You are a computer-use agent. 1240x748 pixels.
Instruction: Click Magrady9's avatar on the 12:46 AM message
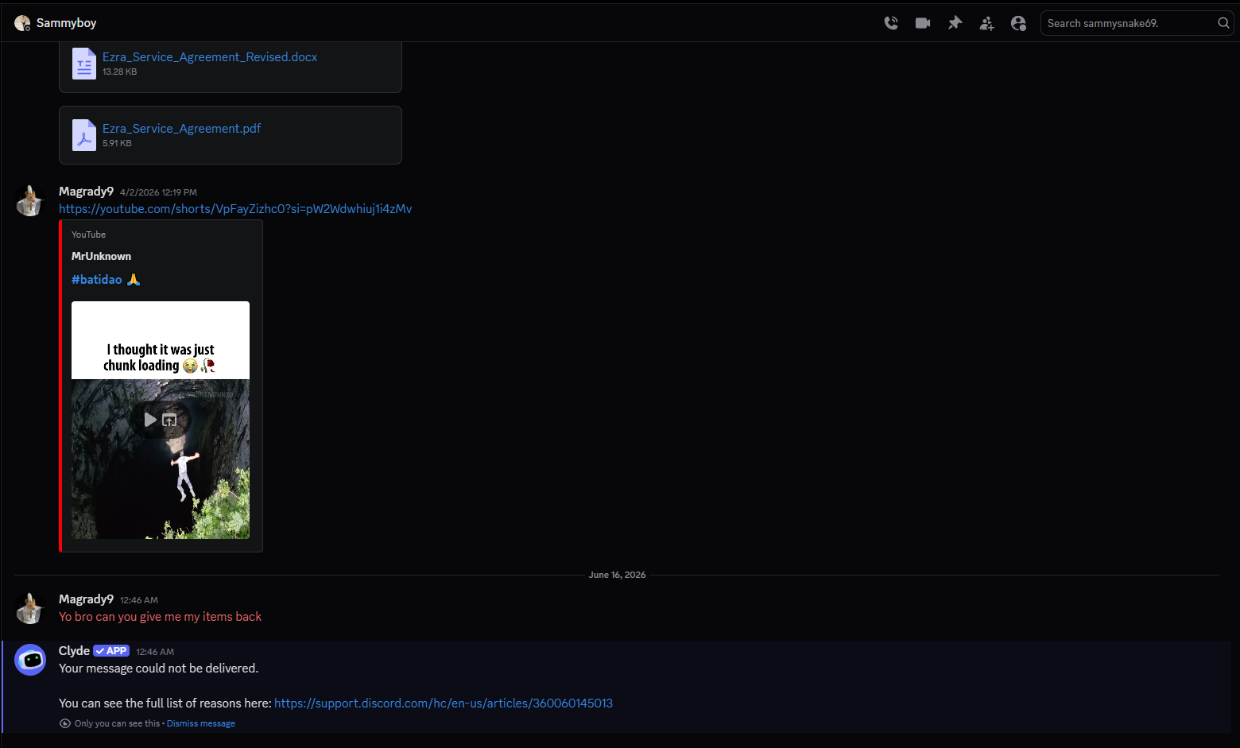[30, 608]
